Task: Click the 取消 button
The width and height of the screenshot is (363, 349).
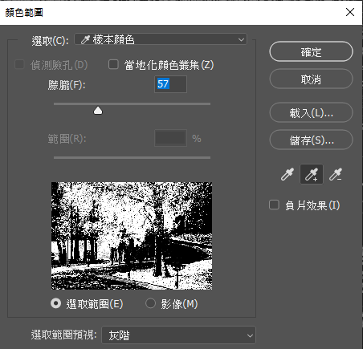Action: pyautogui.click(x=311, y=79)
